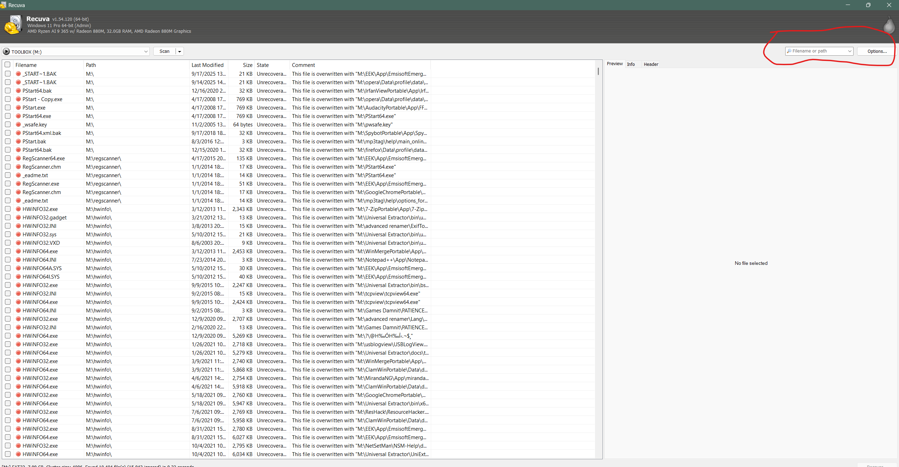Switch to the Info tab
This screenshot has width=899, height=467.
click(x=631, y=64)
